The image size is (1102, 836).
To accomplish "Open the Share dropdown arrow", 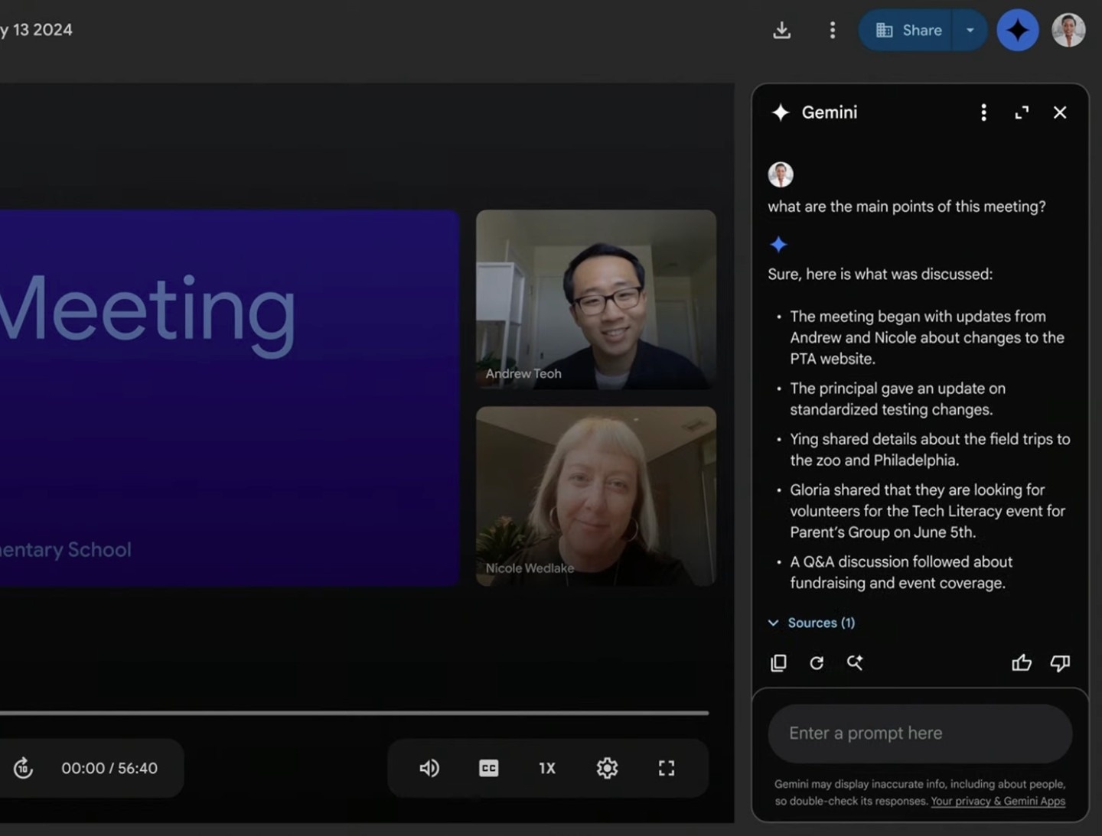I will point(970,31).
